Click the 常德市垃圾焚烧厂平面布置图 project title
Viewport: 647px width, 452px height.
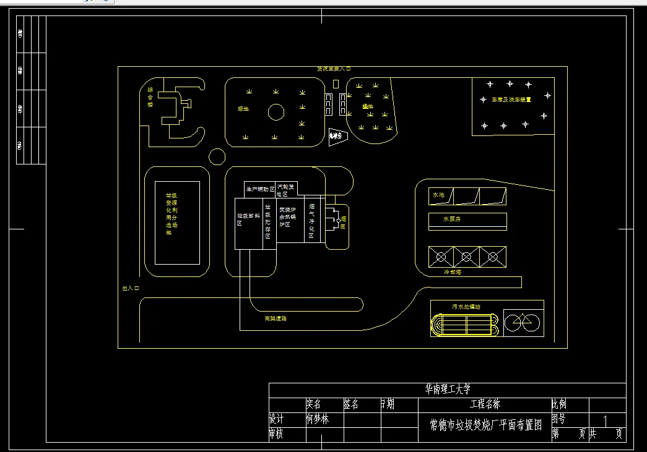485,425
